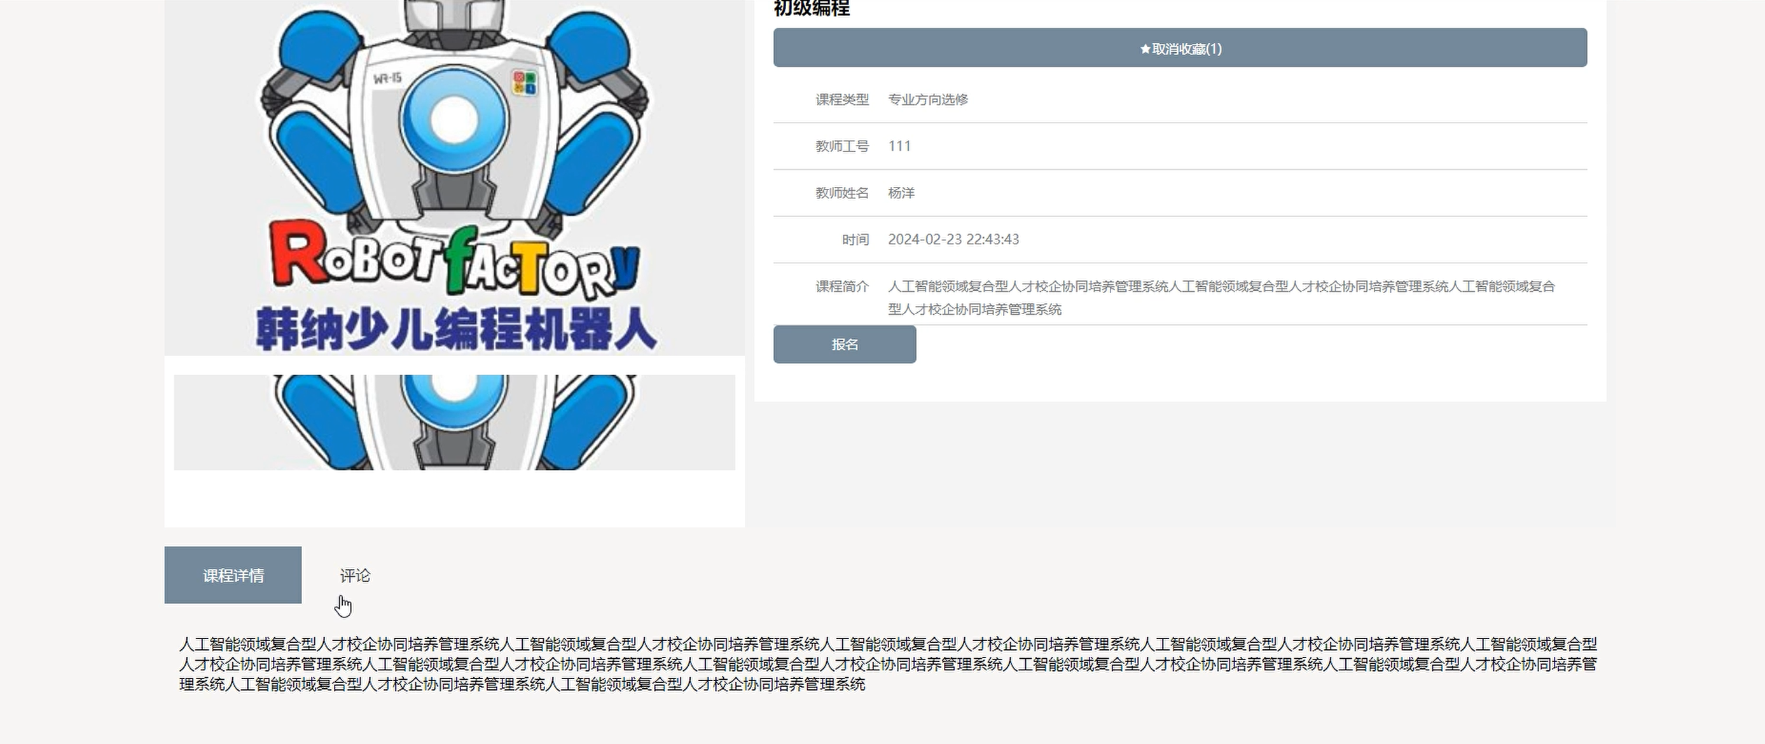Select the small robot thumbnail below image
1765x744 pixels.
pyautogui.click(x=454, y=422)
